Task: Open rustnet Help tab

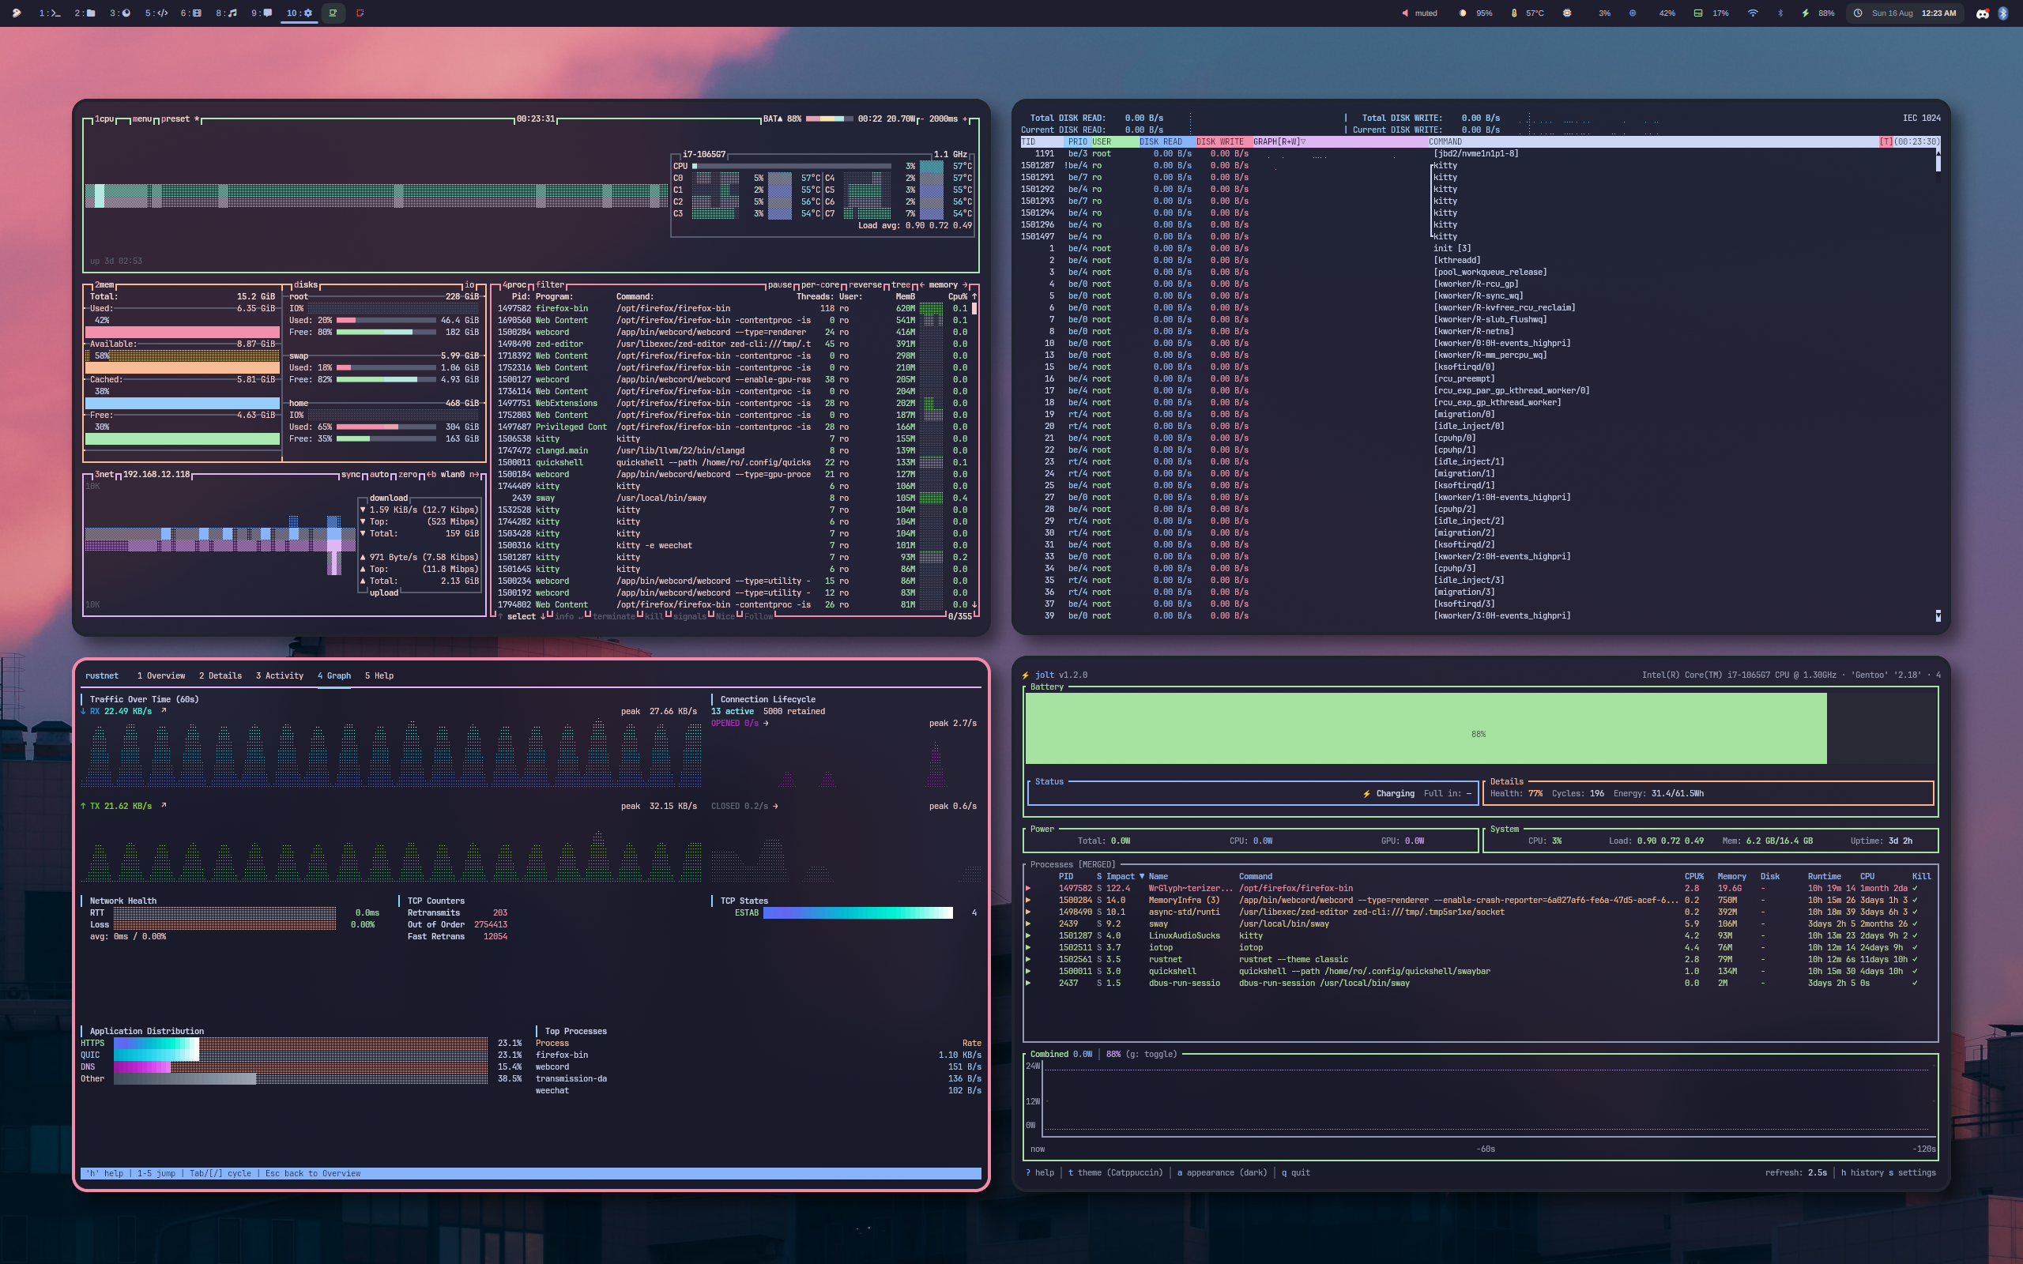Action: tap(379, 675)
